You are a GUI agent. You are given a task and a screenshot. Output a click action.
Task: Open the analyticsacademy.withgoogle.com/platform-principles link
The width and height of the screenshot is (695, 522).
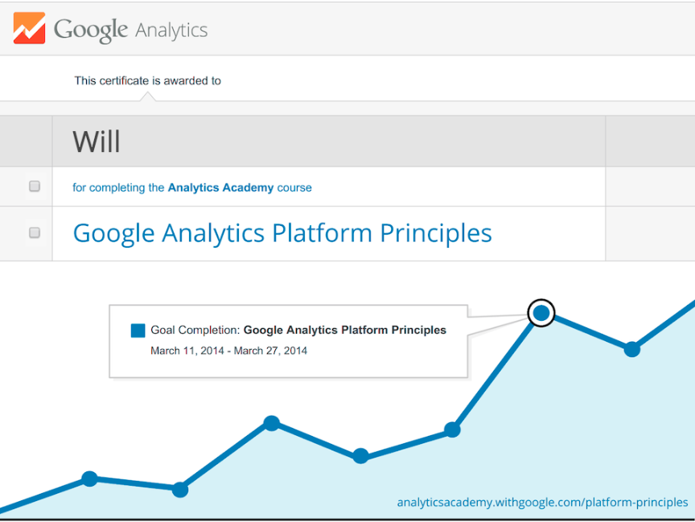542,502
